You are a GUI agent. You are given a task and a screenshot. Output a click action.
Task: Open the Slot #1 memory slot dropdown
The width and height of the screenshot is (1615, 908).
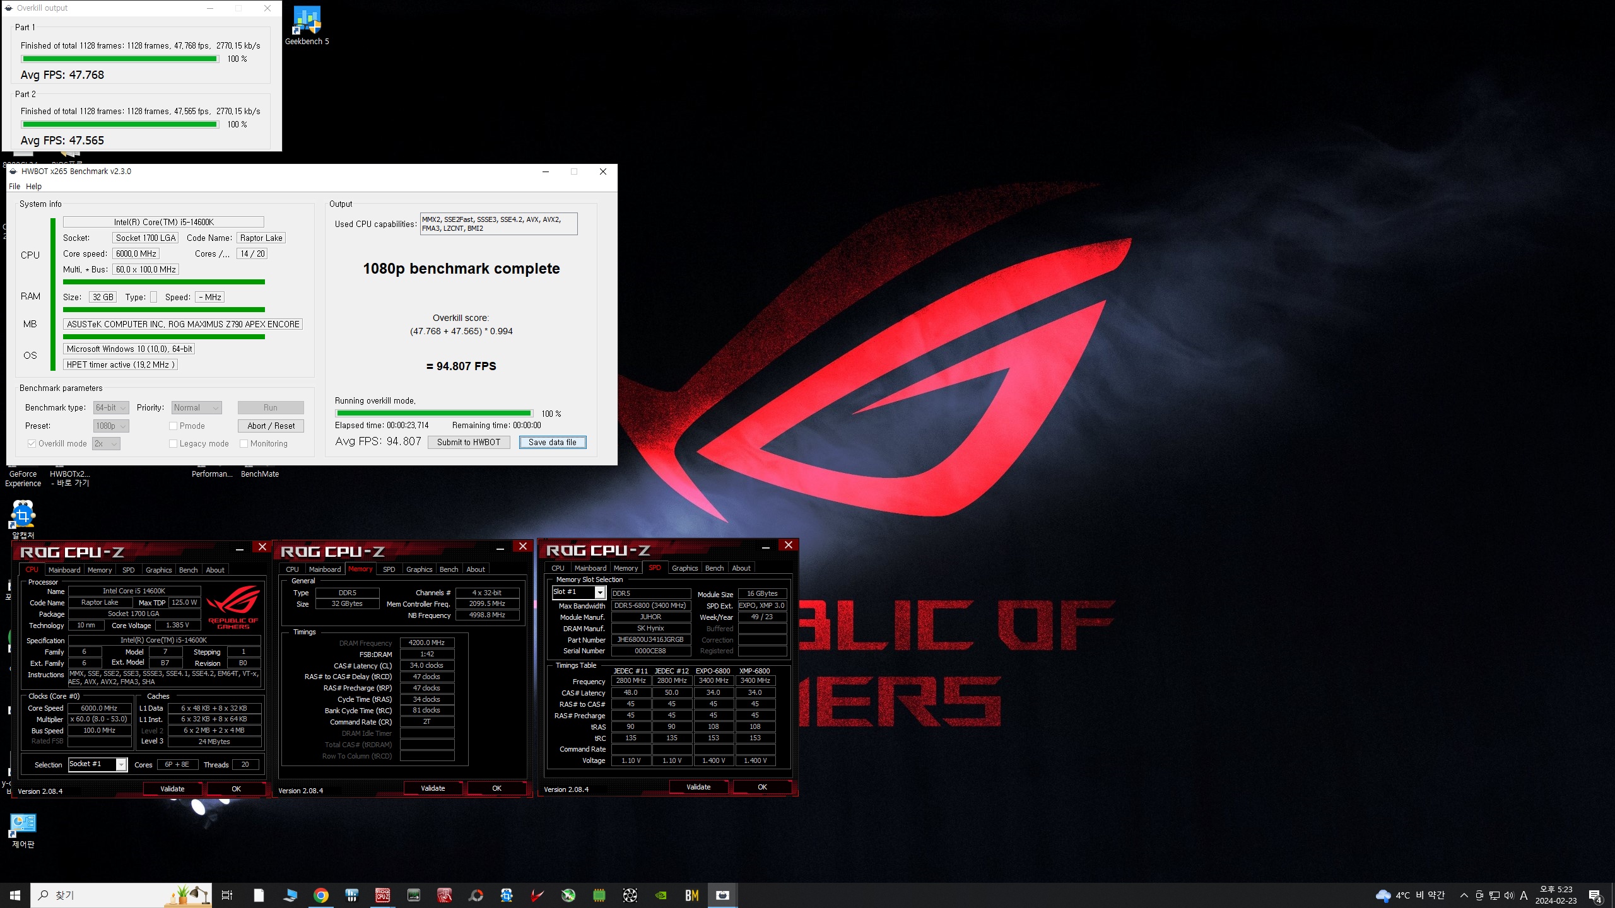click(578, 592)
